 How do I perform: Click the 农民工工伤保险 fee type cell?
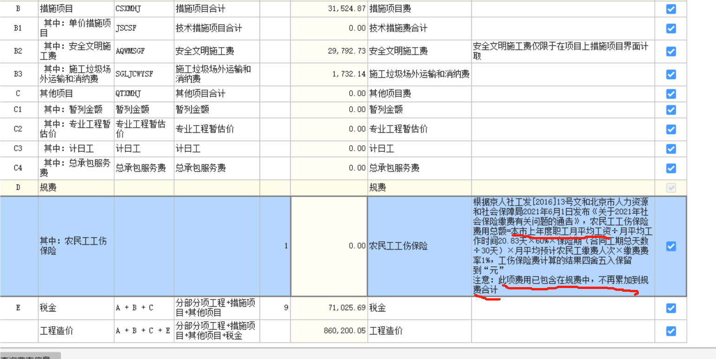[419, 246]
